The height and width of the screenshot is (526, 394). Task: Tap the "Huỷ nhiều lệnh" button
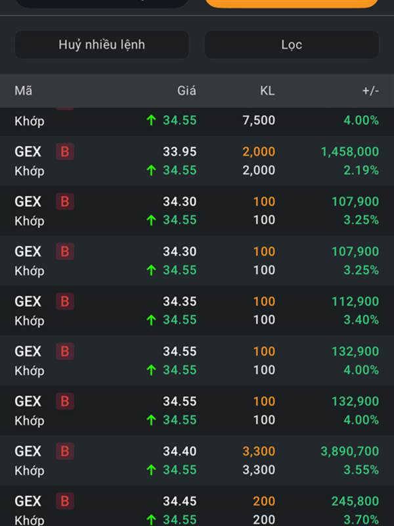(x=102, y=45)
